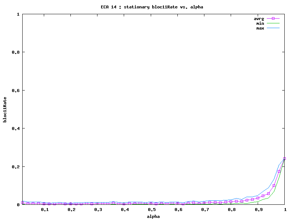Click the y-axis tick label 0.6

(x=16, y=91)
